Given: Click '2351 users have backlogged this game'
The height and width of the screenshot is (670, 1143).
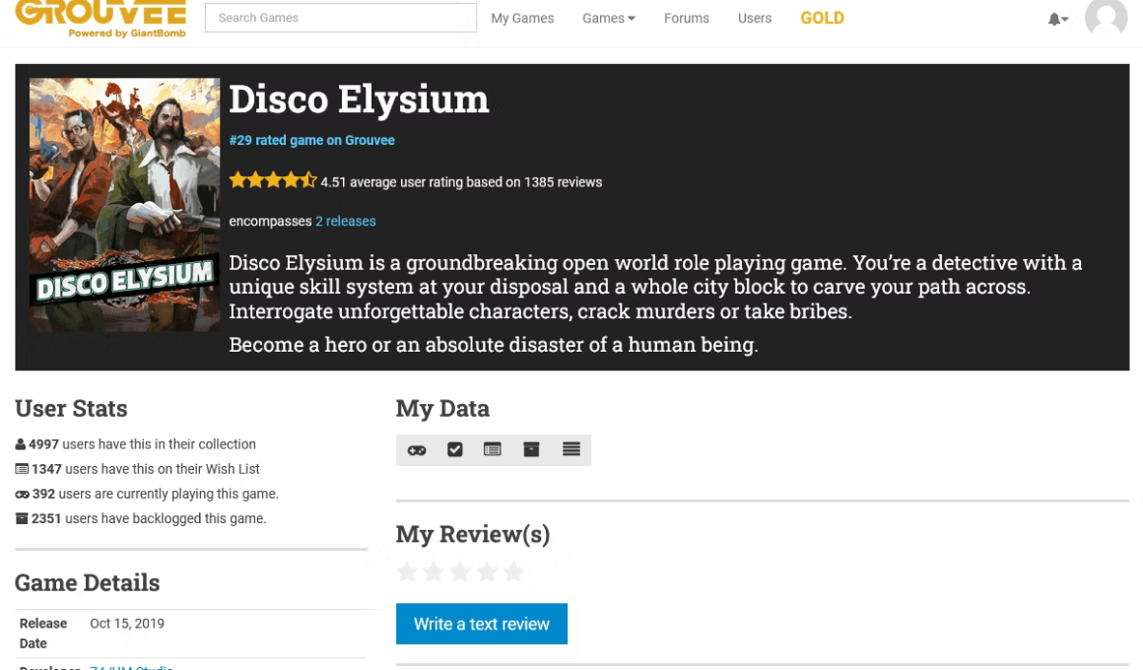Looking at the screenshot, I should [x=149, y=518].
